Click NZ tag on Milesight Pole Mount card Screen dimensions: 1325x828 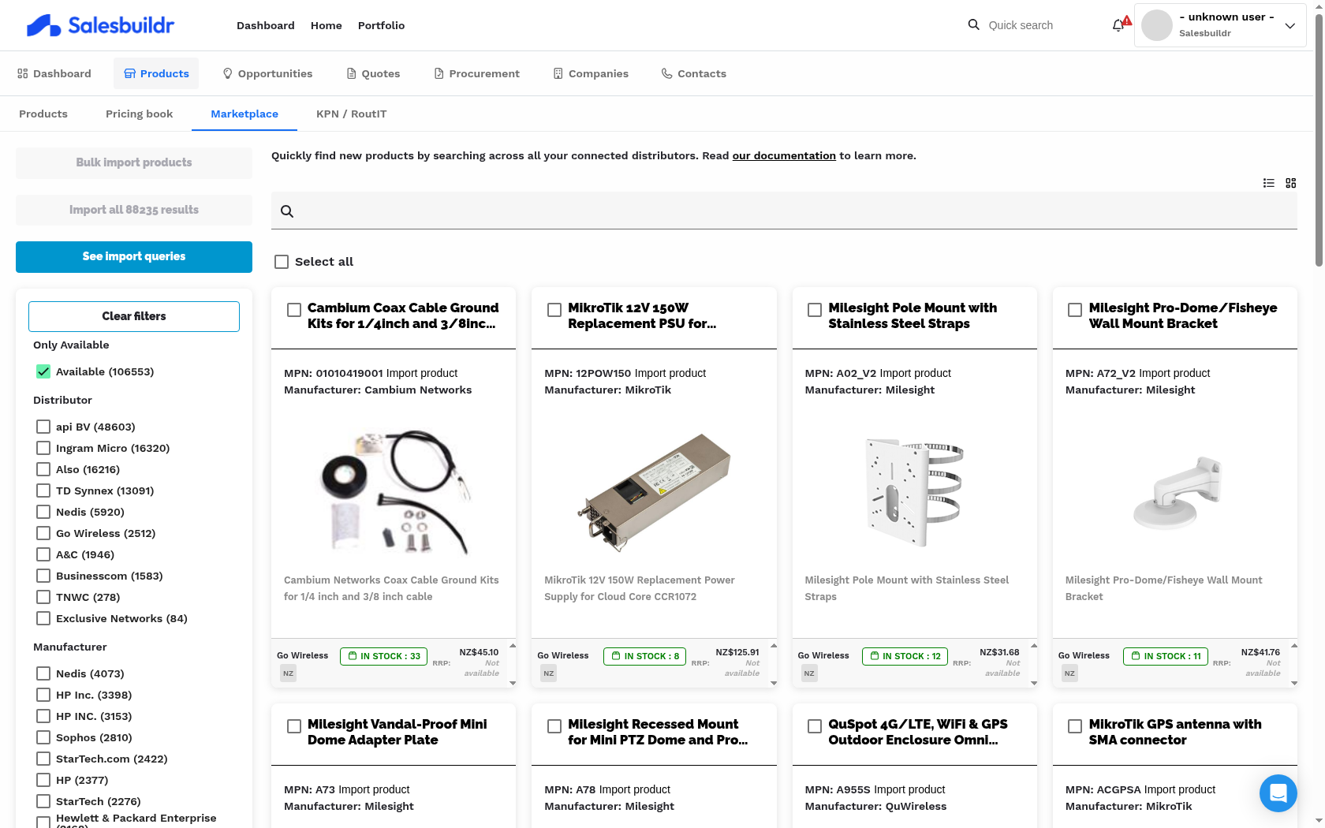[809, 673]
